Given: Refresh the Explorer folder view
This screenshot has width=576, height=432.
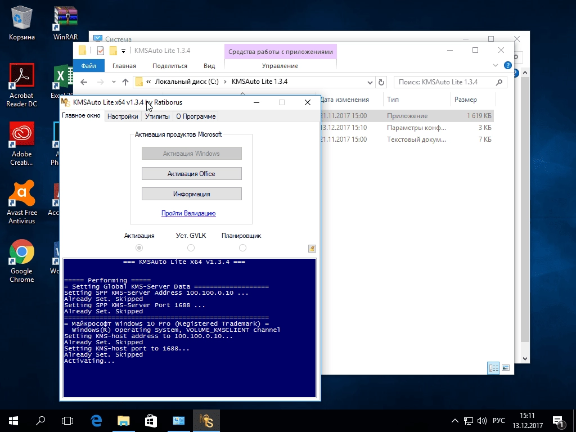Looking at the screenshot, I should coord(381,82).
